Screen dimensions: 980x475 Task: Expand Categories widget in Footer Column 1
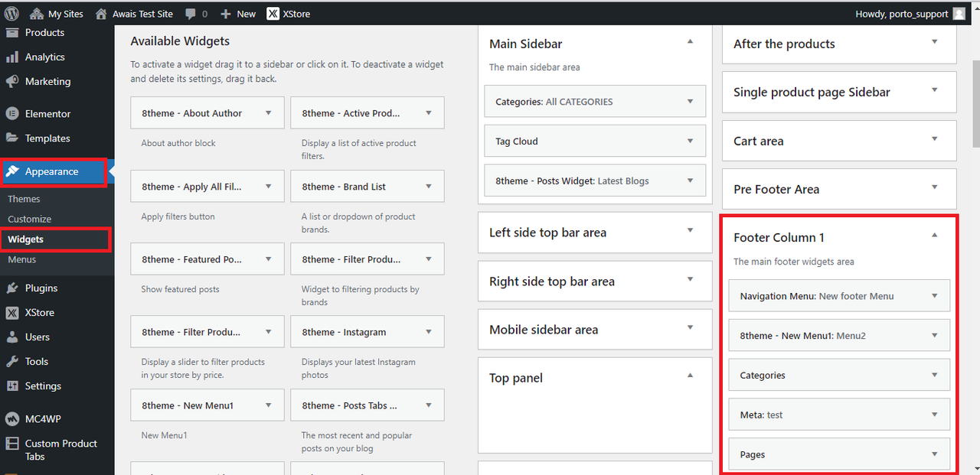click(934, 375)
